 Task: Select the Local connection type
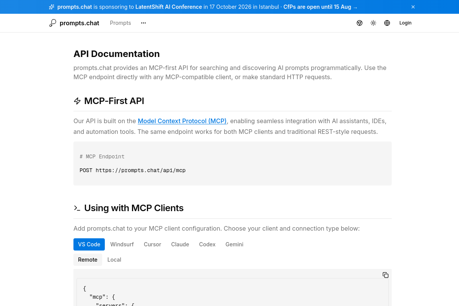[x=114, y=260]
